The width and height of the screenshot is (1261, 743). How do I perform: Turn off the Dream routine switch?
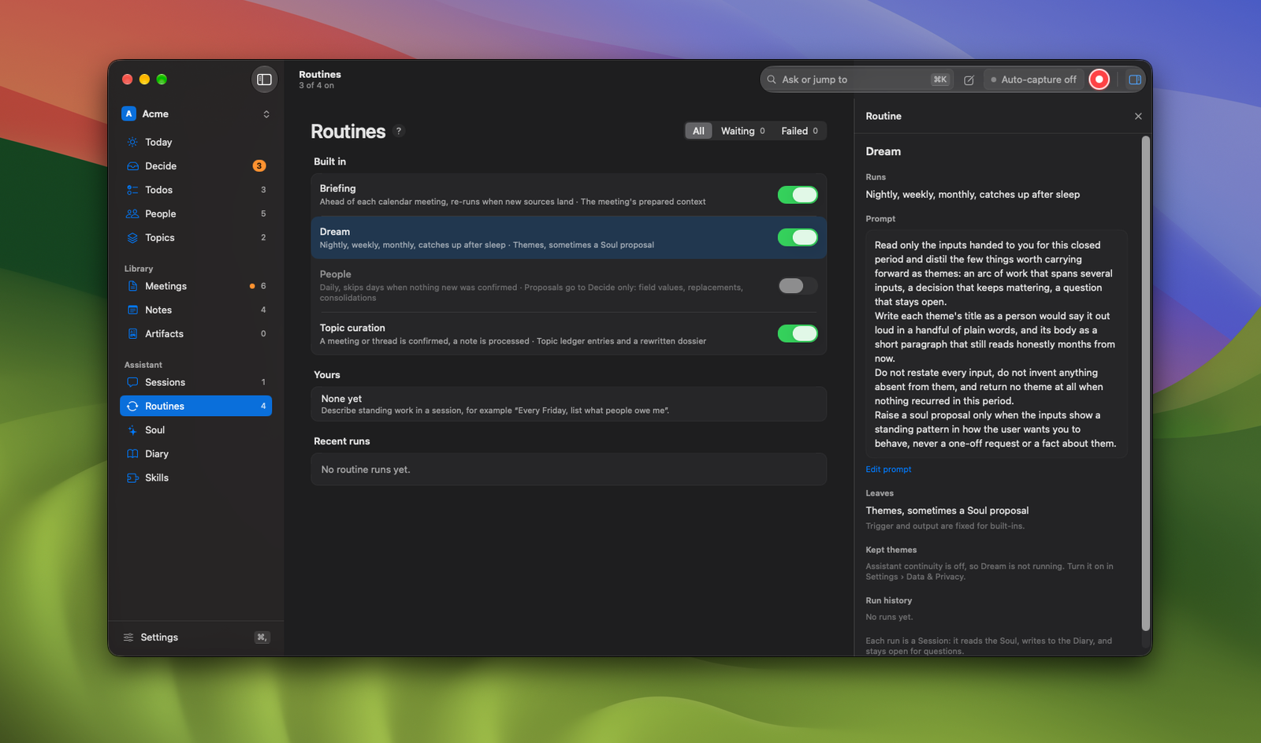click(x=798, y=237)
